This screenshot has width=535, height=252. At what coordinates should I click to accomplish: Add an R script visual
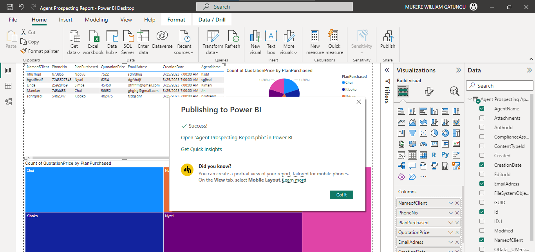pyautogui.click(x=434, y=155)
